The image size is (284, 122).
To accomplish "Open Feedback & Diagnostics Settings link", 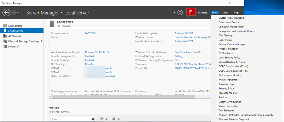I will 179,56.
